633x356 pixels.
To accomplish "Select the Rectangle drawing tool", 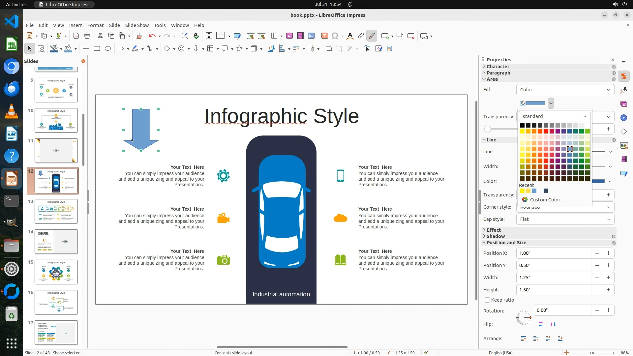I will click(97, 49).
